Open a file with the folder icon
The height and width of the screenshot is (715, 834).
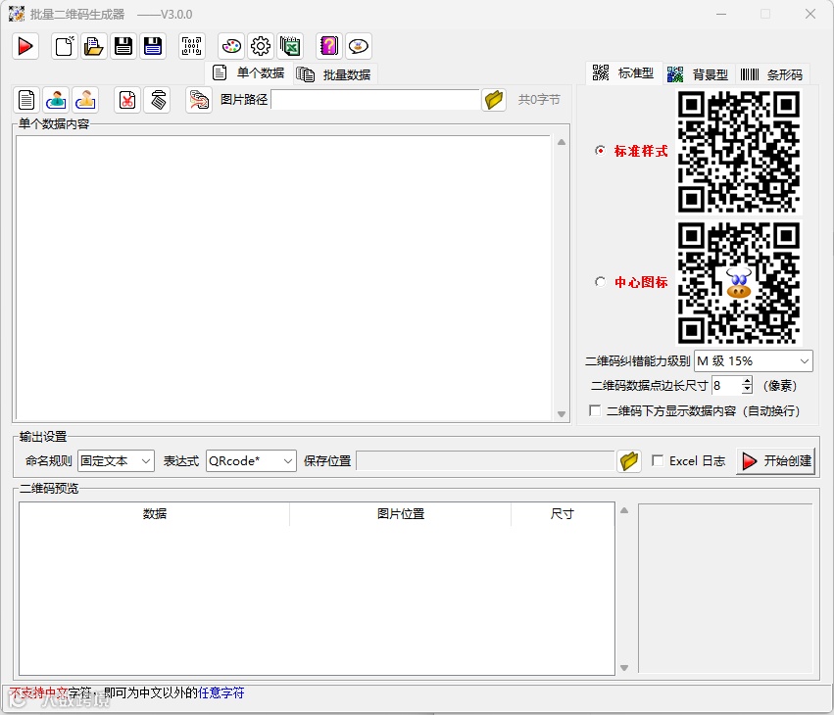(x=94, y=46)
